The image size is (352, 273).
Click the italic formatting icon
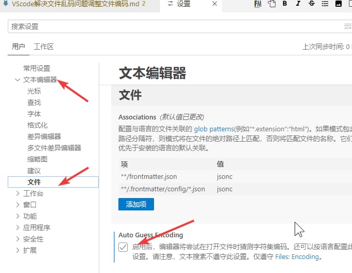point(298,4)
